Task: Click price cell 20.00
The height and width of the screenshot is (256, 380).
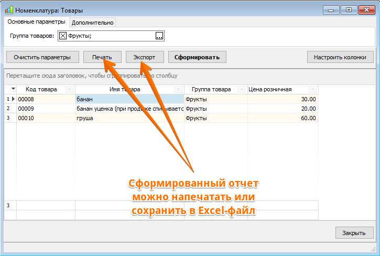Action: [283, 109]
